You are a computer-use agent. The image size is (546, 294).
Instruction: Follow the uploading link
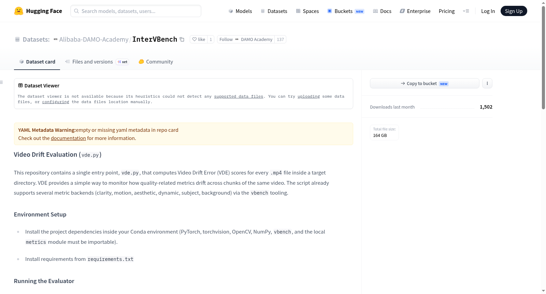coord(308,96)
